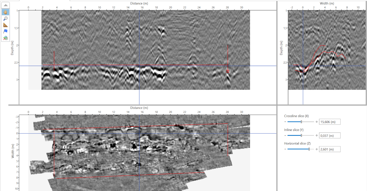Collapse the toolbar using the up arrow

(6, 5)
